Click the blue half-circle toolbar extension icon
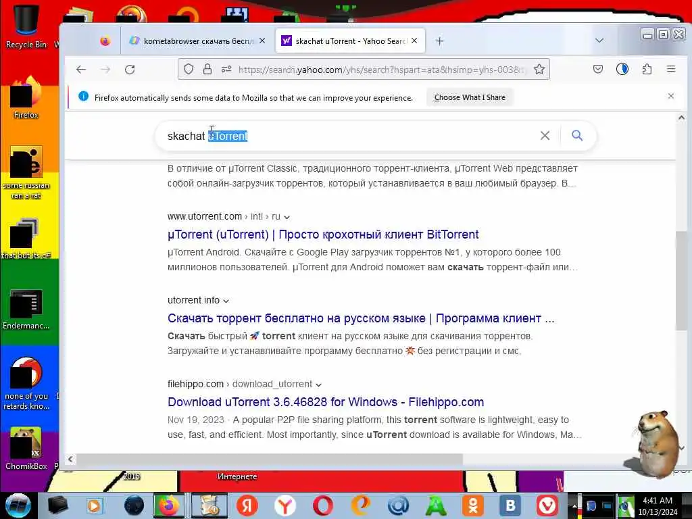 point(622,69)
